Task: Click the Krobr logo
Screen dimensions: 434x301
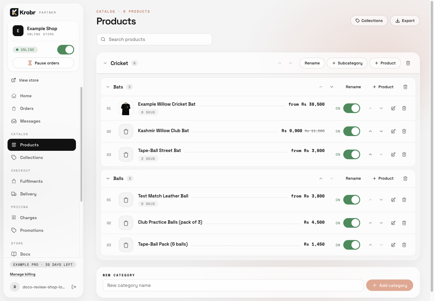Action: pos(23,12)
